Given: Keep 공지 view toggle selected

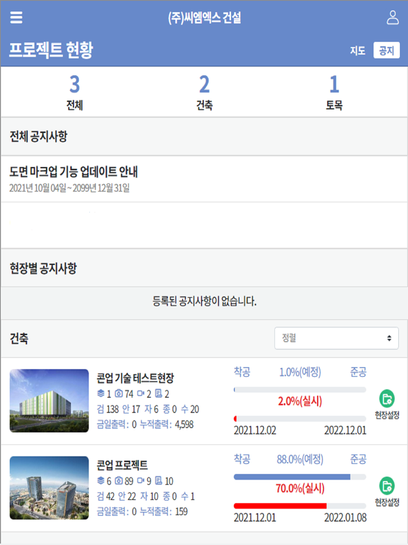Looking at the screenshot, I should coord(388,51).
